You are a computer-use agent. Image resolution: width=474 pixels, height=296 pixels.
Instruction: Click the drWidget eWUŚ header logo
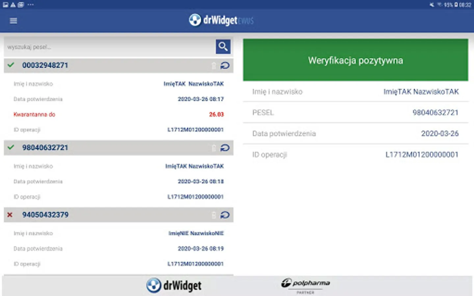click(221, 20)
